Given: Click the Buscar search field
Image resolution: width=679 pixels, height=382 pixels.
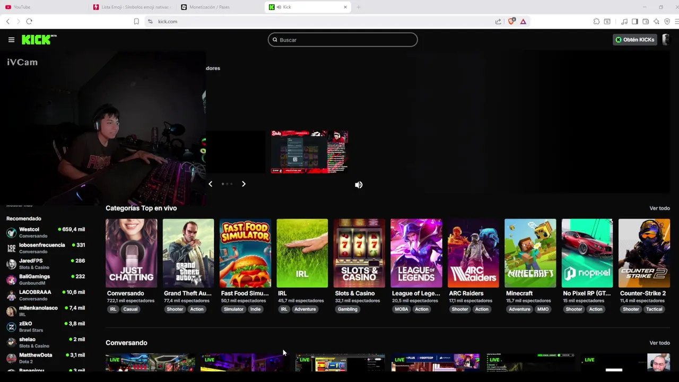Looking at the screenshot, I should [343, 40].
